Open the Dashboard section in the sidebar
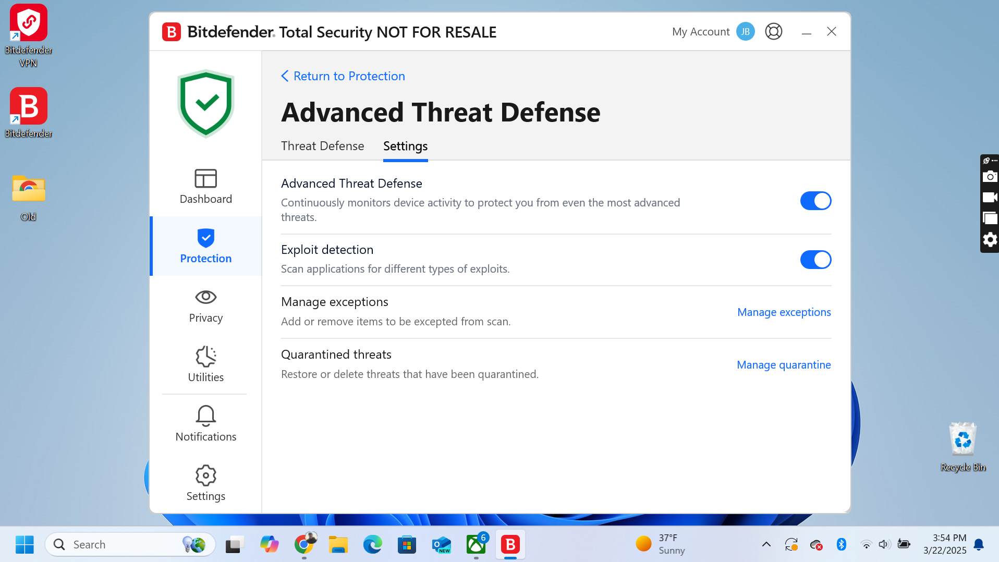The width and height of the screenshot is (999, 562). pos(206,187)
